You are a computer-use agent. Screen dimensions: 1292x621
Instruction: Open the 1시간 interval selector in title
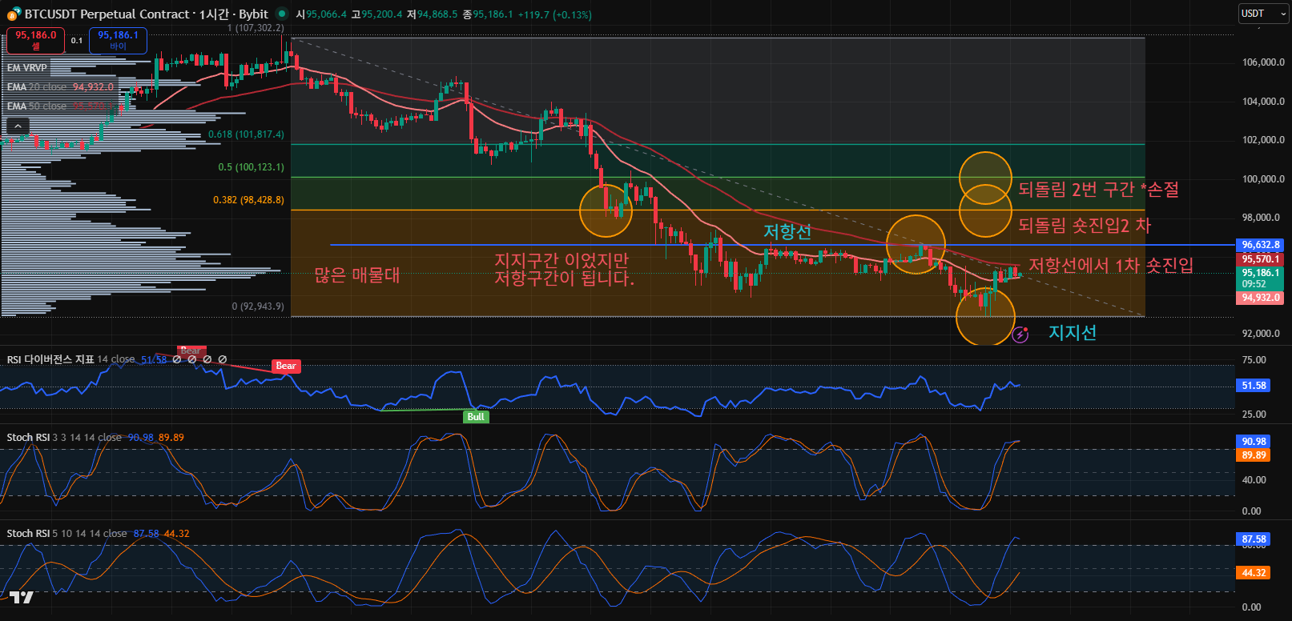pyautogui.click(x=212, y=14)
